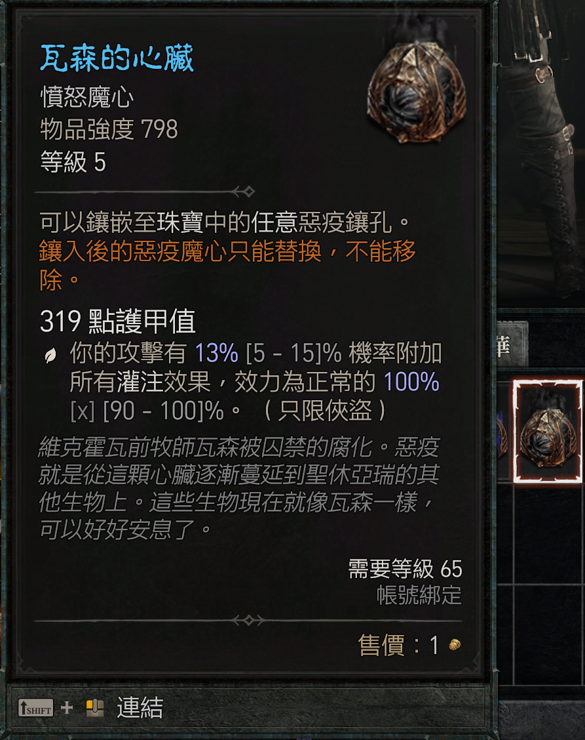Click the 319 點護甲值 armor line
The width and height of the screenshot is (585, 740).
coord(118,321)
